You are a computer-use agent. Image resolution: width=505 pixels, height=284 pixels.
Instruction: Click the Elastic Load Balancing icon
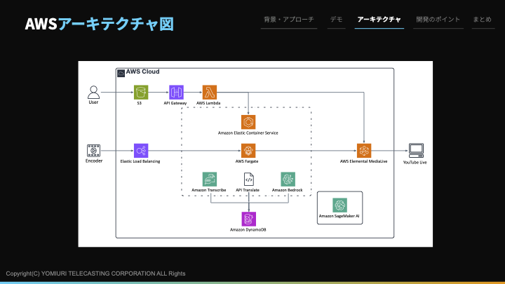141,150
